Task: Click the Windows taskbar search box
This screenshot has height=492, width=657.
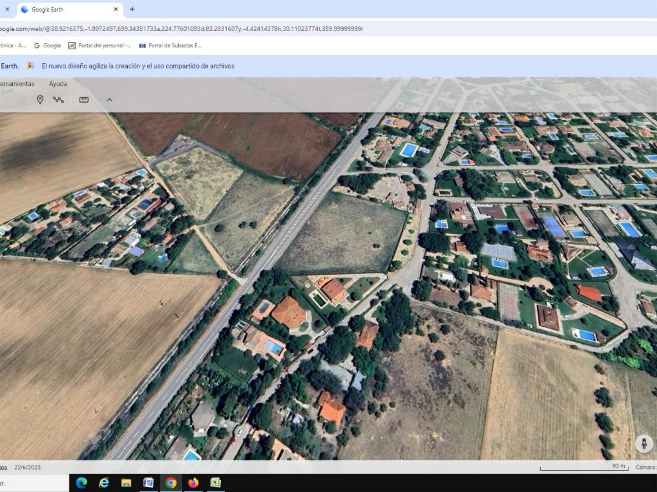Action: [x=34, y=483]
